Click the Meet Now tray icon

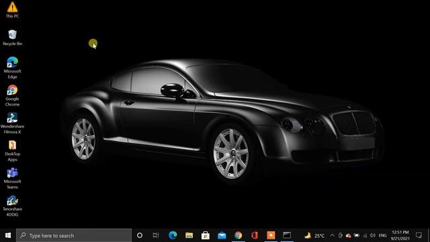point(341,235)
